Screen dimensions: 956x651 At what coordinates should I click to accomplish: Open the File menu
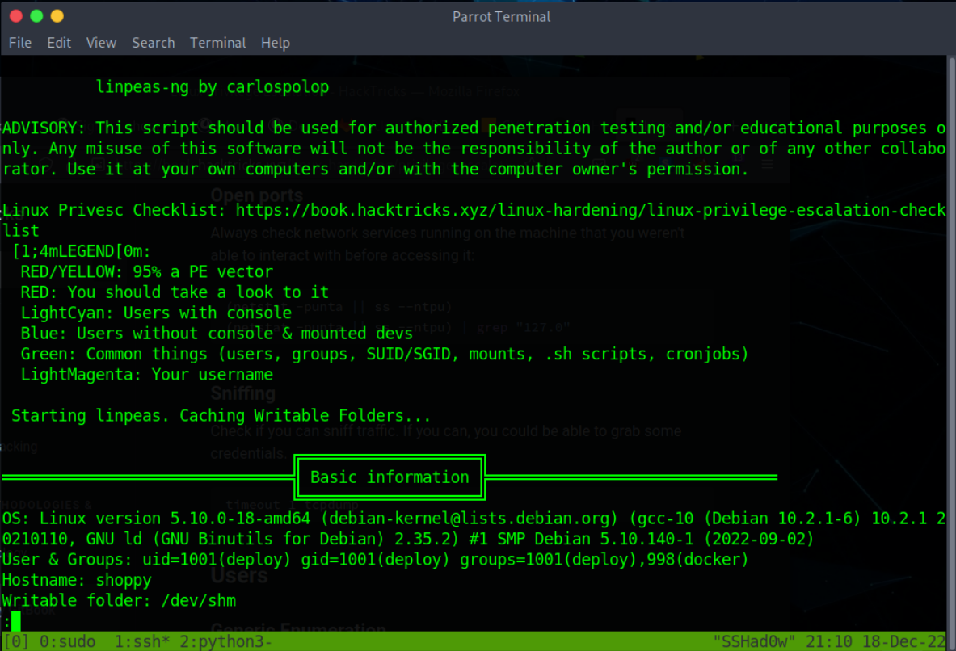point(20,43)
